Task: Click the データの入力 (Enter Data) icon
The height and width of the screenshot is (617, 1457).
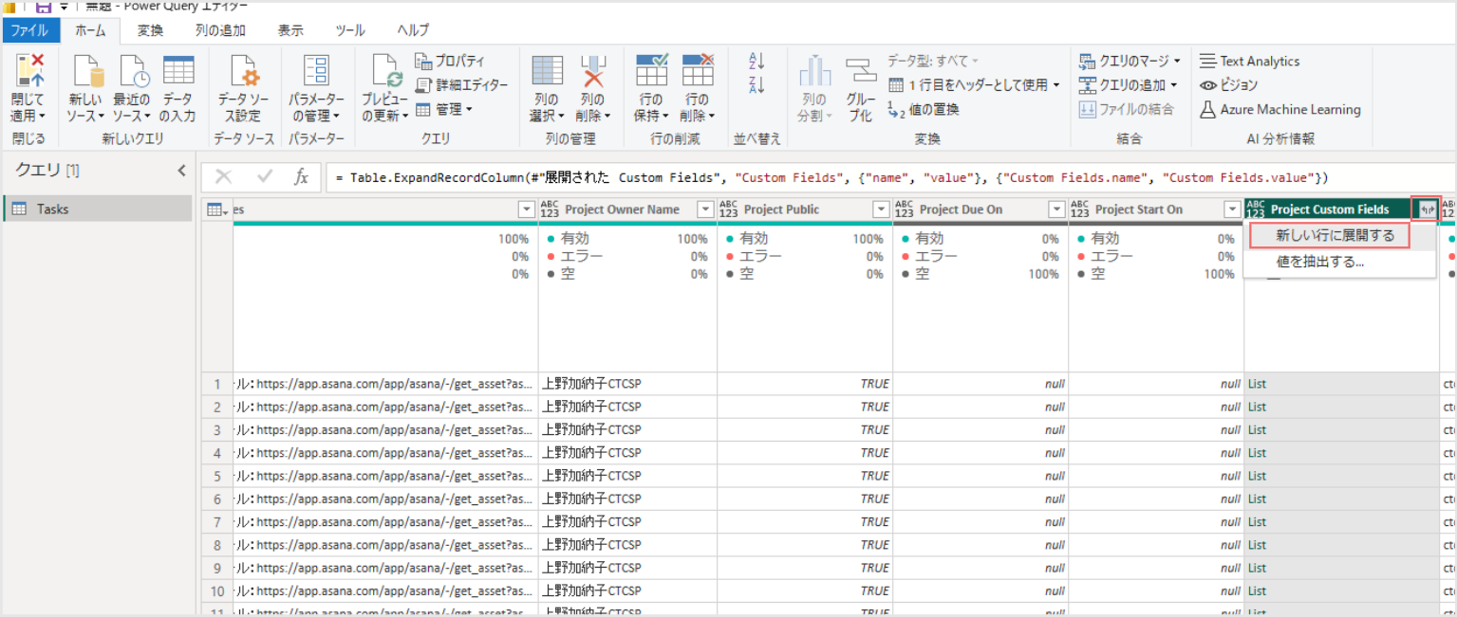Action: click(177, 70)
